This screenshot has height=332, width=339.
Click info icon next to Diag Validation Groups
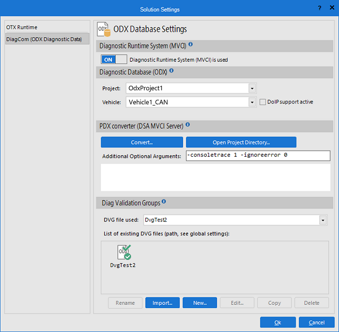(164, 201)
